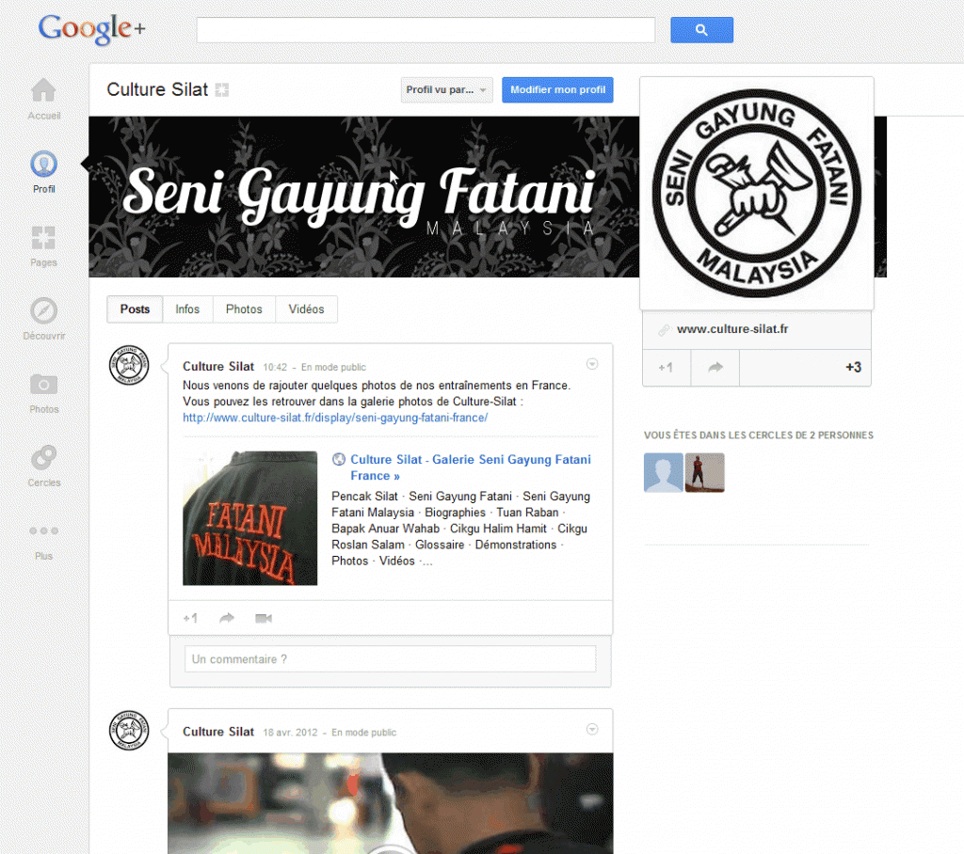The height and width of the screenshot is (854, 964).
Task: Open options dropdown on the 10:42 post
Action: pos(592,364)
